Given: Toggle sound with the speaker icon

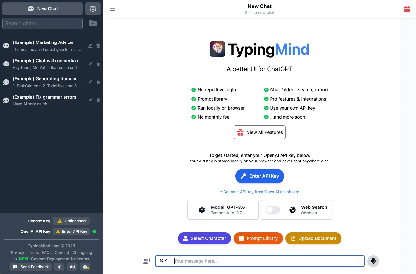Looking at the screenshot, I should (72, 267).
